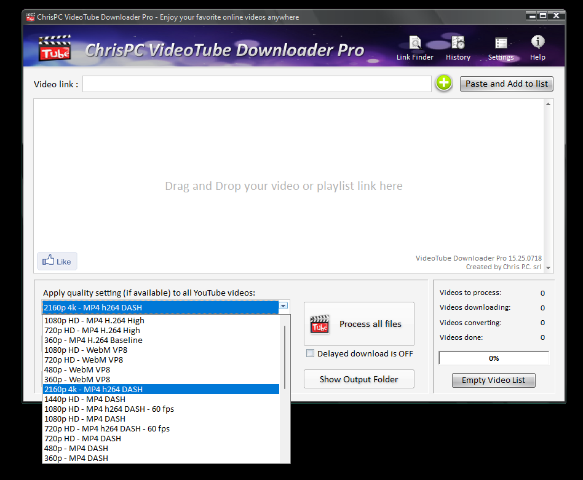Click the Video link input field

click(x=256, y=84)
